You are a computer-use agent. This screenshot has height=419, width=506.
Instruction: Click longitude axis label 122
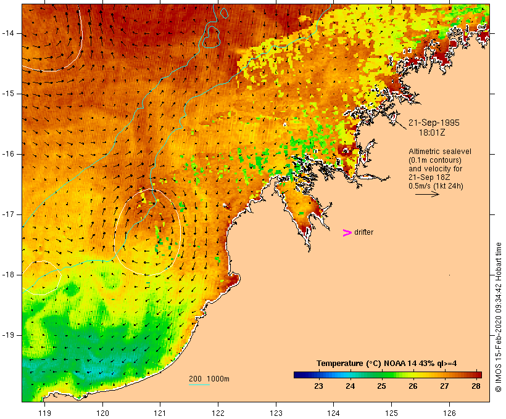tap(218, 413)
